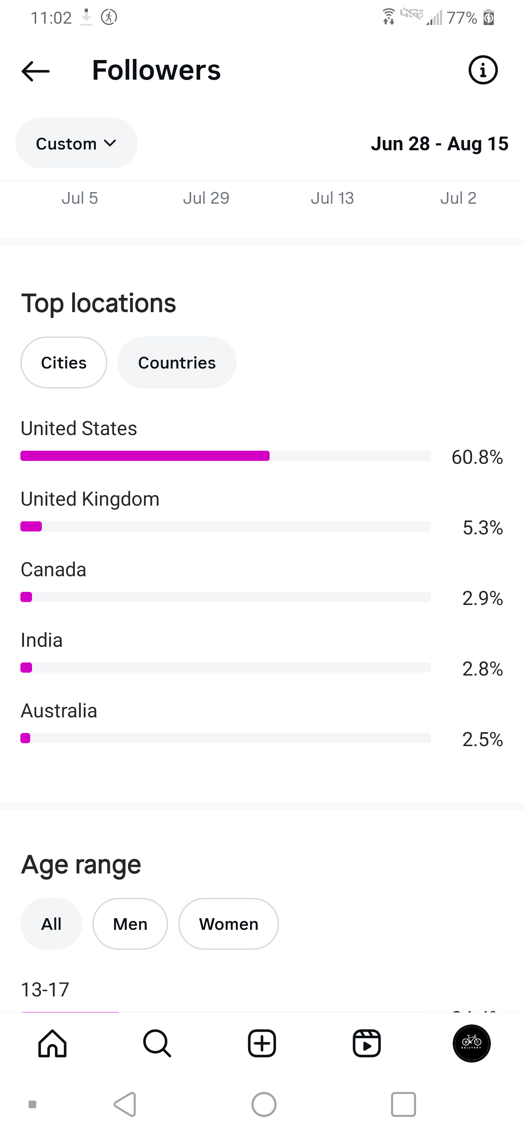Open the info icon on Followers page

pos(483,70)
